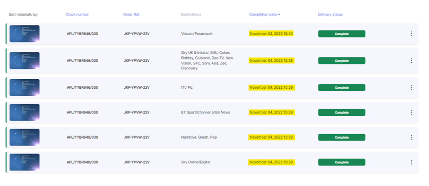Open the three-dot menu for BT Sport/Channel 5 row
429x186 pixels.
click(411, 112)
